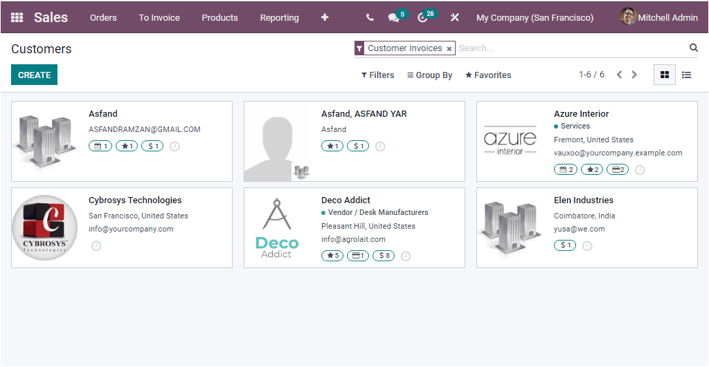Screen dimensions: 709x367
Task: Open the Orders menu
Action: [x=103, y=17]
